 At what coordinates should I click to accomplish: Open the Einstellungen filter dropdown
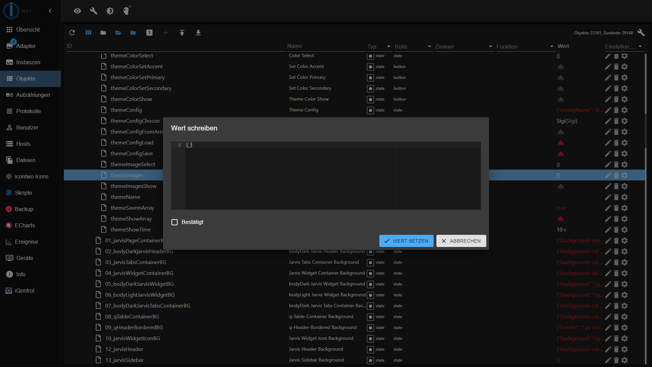click(x=640, y=47)
